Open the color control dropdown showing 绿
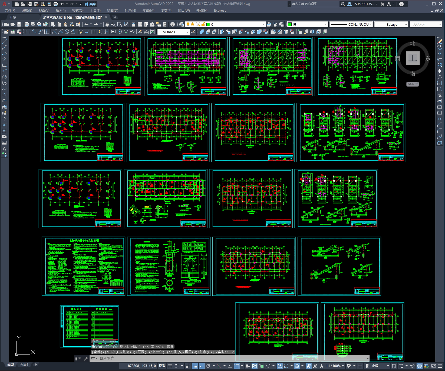Screen dimensions: 445x371 (308, 24)
